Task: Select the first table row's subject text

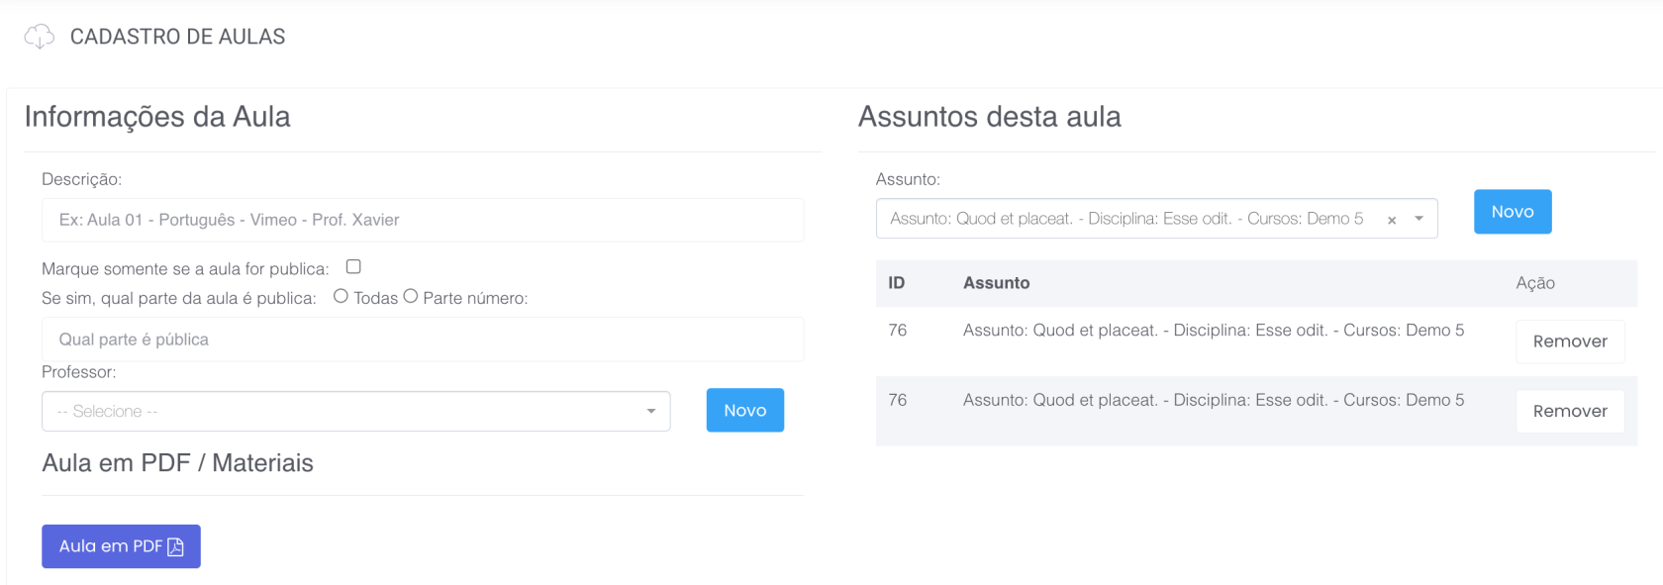Action: click(x=1213, y=331)
